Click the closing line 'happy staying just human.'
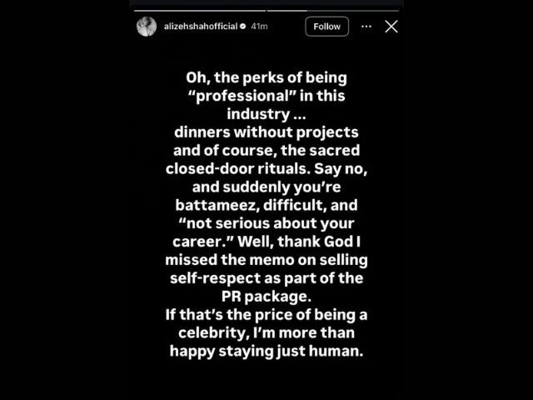The height and width of the screenshot is (400, 533). point(266,351)
